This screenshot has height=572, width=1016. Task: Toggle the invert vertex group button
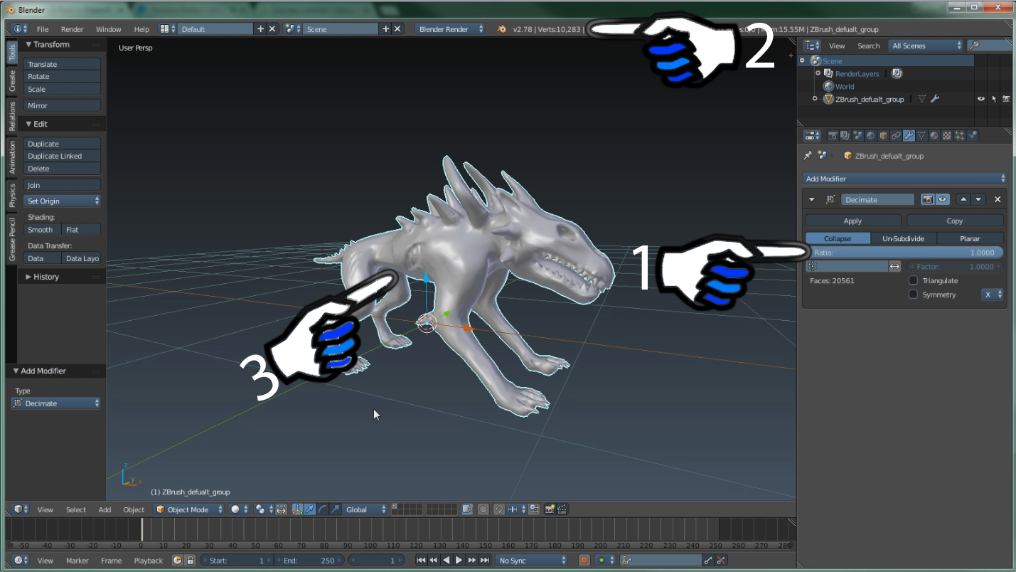point(894,266)
